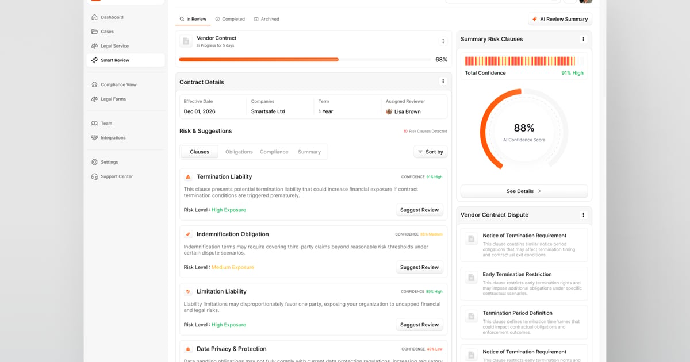Open Dashboard from the sidebar

[x=125, y=17]
